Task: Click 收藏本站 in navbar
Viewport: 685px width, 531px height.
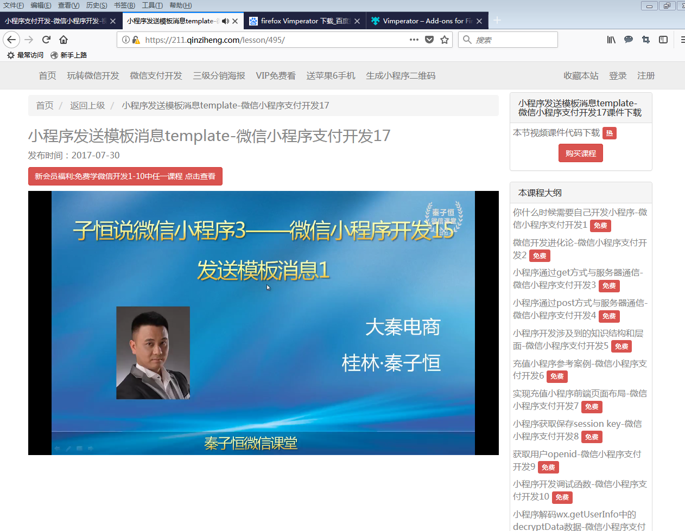Action: 581,75
